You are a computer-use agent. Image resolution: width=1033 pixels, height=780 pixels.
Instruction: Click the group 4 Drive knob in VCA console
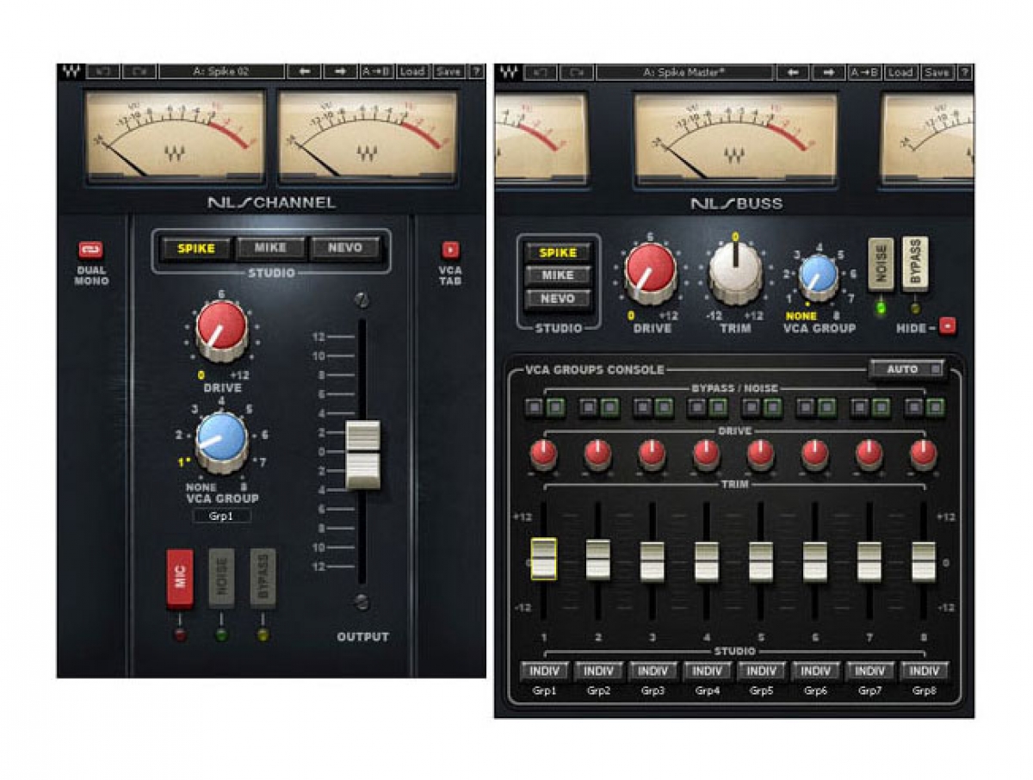pos(706,454)
